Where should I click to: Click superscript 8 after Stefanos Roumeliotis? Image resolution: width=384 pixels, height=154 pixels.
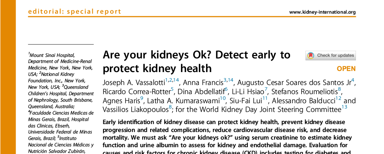coord(340,89)
